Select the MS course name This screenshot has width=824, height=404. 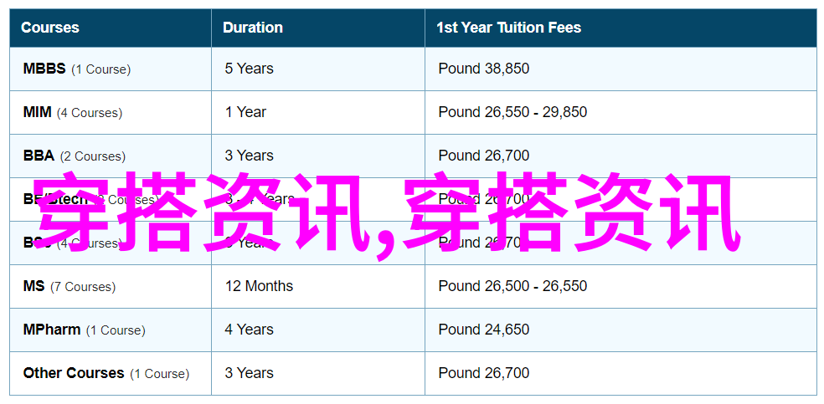pyautogui.click(x=34, y=286)
